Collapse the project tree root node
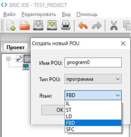This screenshot has width=131, height=137. pyautogui.click(x=8, y=59)
